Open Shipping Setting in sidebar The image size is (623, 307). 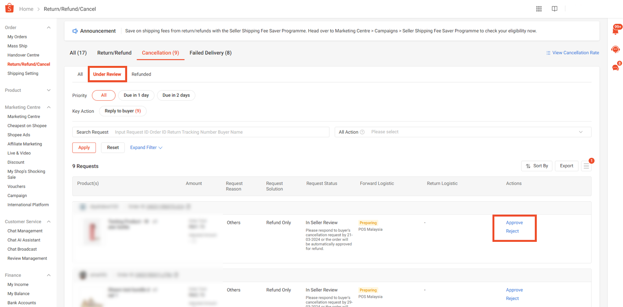click(23, 73)
